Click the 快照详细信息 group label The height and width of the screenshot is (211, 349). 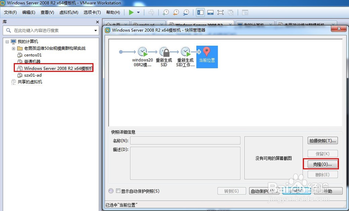pos(123,132)
